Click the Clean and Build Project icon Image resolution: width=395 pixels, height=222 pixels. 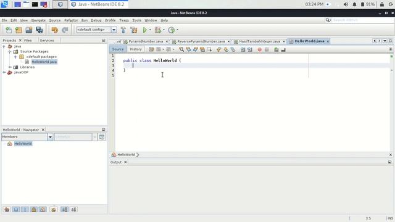coord(134,30)
